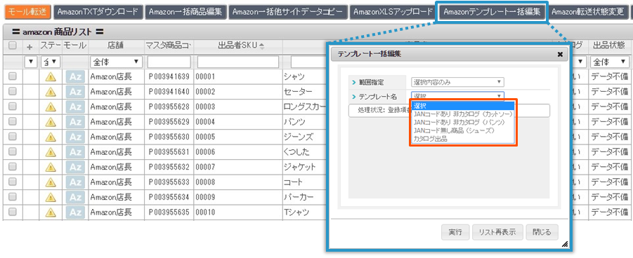Click マスタ商品コード filter input field

click(x=169, y=62)
